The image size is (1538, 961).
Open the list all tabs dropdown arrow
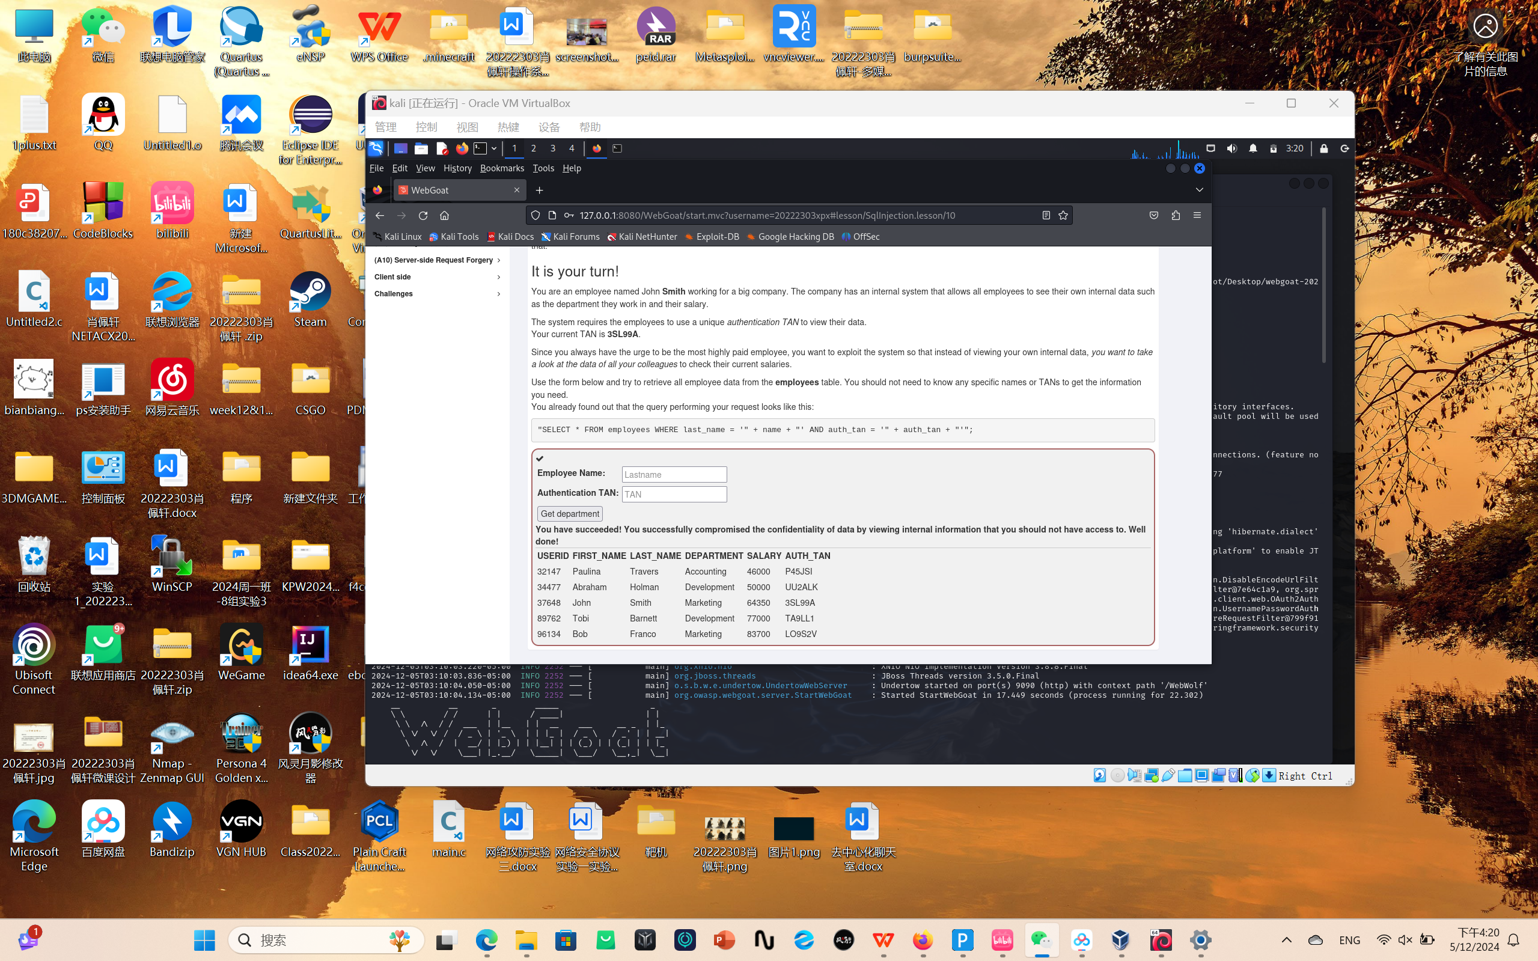click(1199, 190)
